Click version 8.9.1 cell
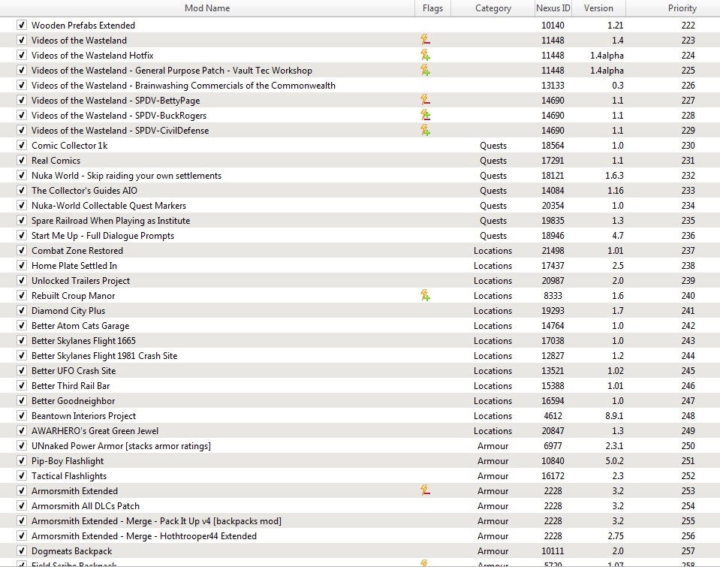This screenshot has width=720, height=567. (x=614, y=416)
